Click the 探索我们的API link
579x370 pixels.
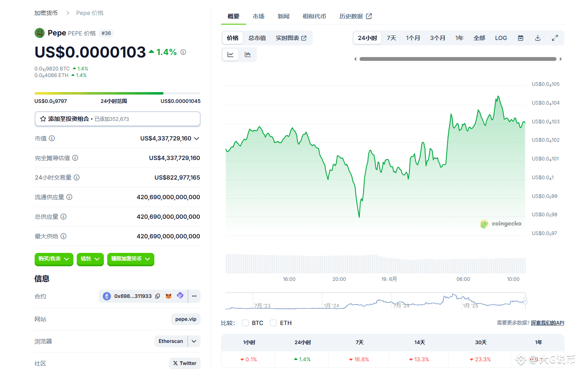548,323
